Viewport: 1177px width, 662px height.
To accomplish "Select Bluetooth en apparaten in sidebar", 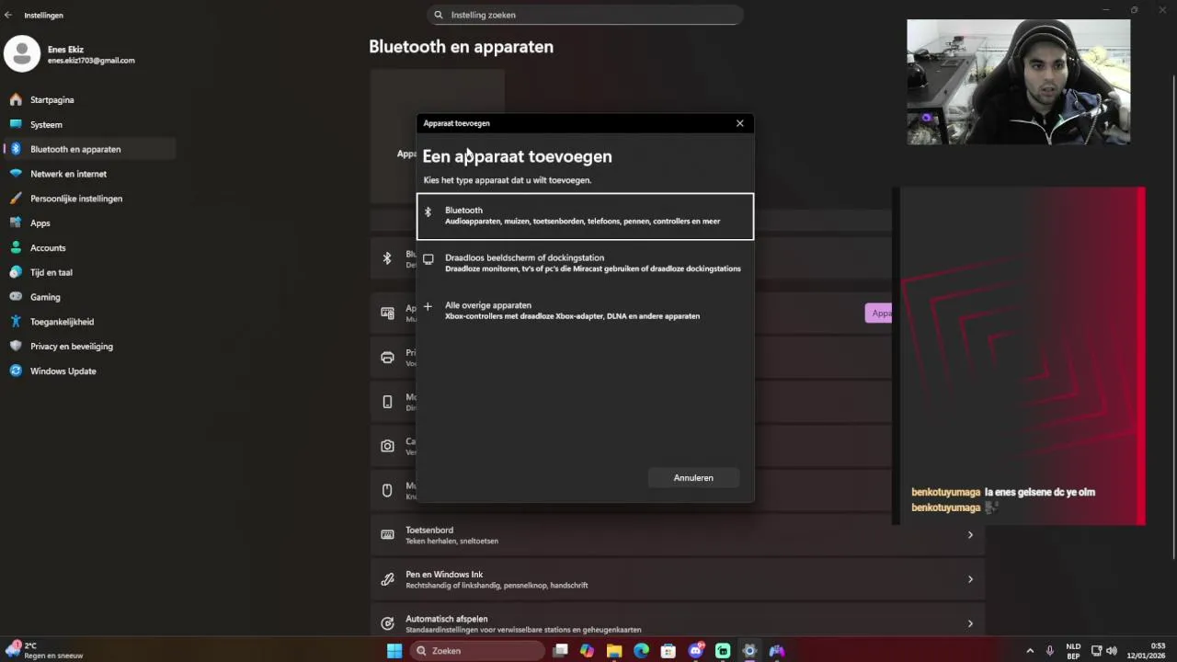I will click(x=89, y=149).
